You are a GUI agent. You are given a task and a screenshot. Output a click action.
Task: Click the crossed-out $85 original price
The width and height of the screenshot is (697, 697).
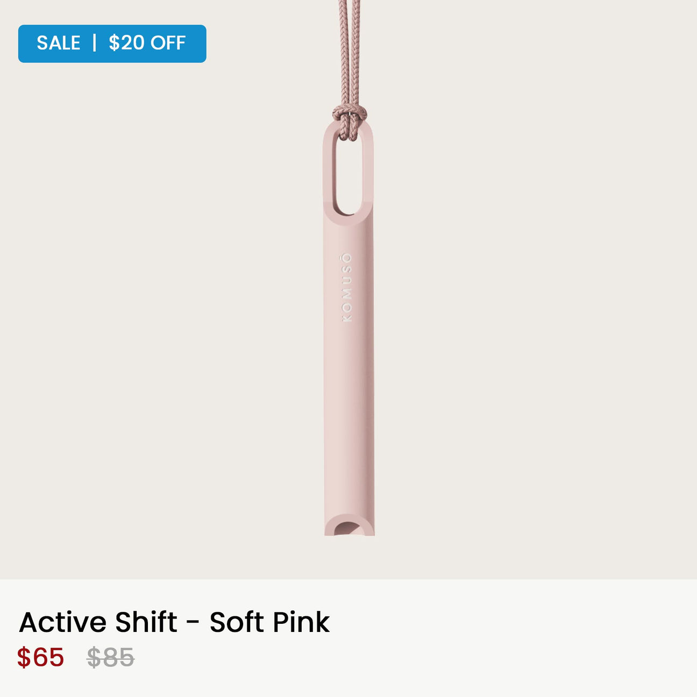[111, 657]
